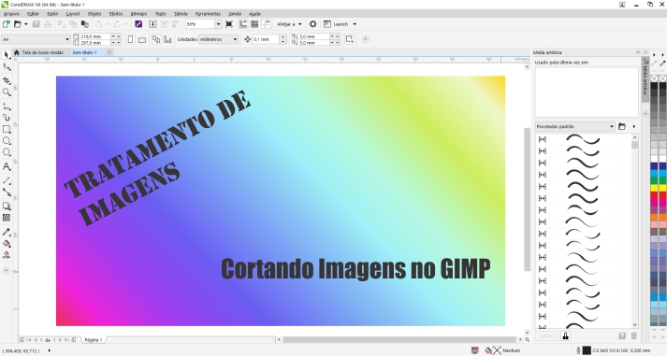This screenshot has width=667, height=356.
Task: Activate the Zoom magnifier tool
Action: [7, 93]
